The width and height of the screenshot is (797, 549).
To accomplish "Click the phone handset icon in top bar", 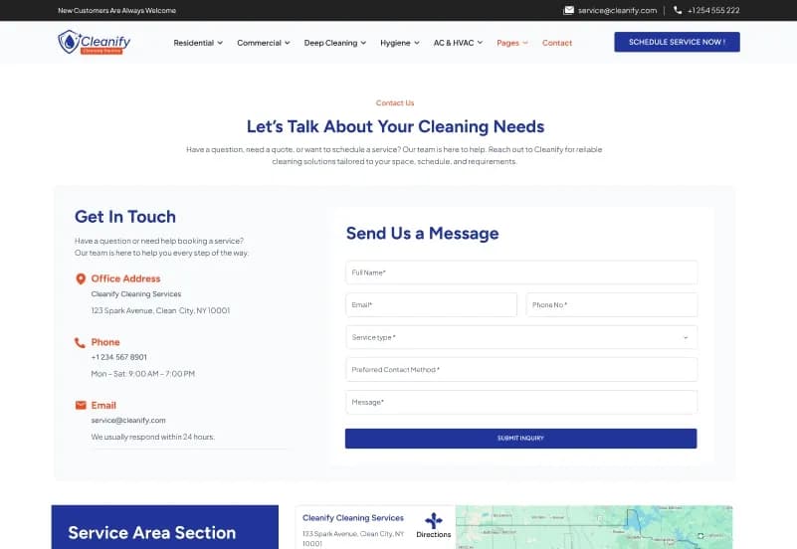I will [x=678, y=10].
